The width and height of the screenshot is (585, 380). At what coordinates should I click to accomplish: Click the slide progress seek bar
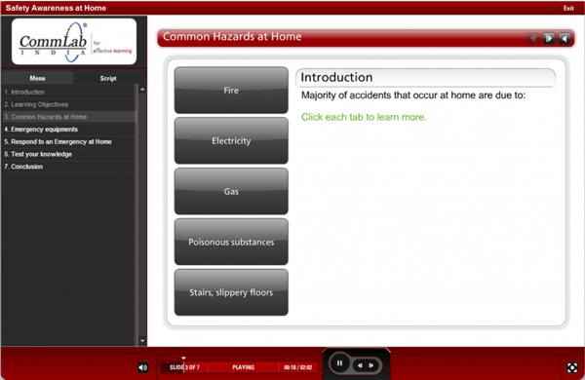click(x=239, y=367)
